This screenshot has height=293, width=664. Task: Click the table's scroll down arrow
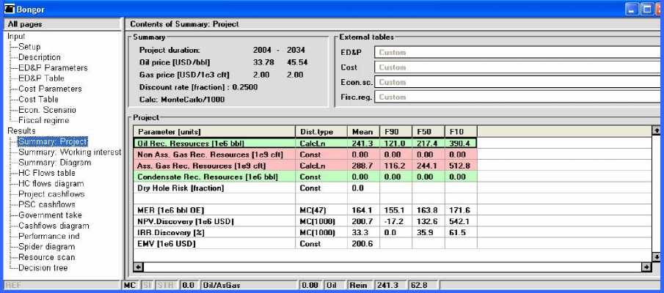click(x=656, y=257)
